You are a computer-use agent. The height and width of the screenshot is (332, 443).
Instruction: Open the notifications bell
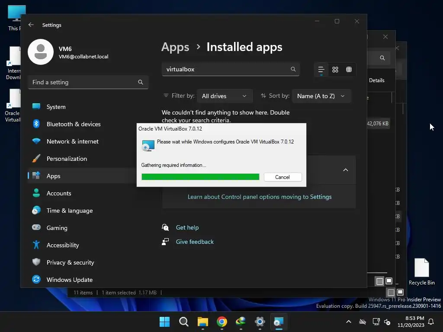pyautogui.click(x=431, y=322)
